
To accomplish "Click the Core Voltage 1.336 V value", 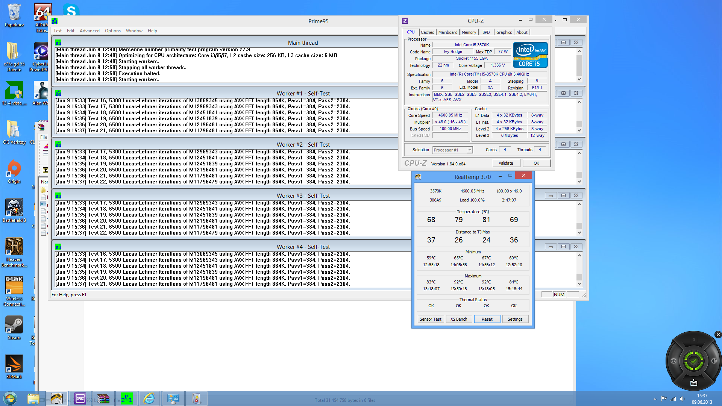I will [x=498, y=65].
